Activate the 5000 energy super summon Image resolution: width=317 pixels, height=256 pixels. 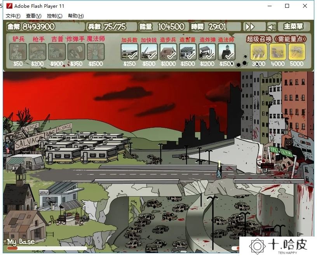pyautogui.click(x=296, y=52)
